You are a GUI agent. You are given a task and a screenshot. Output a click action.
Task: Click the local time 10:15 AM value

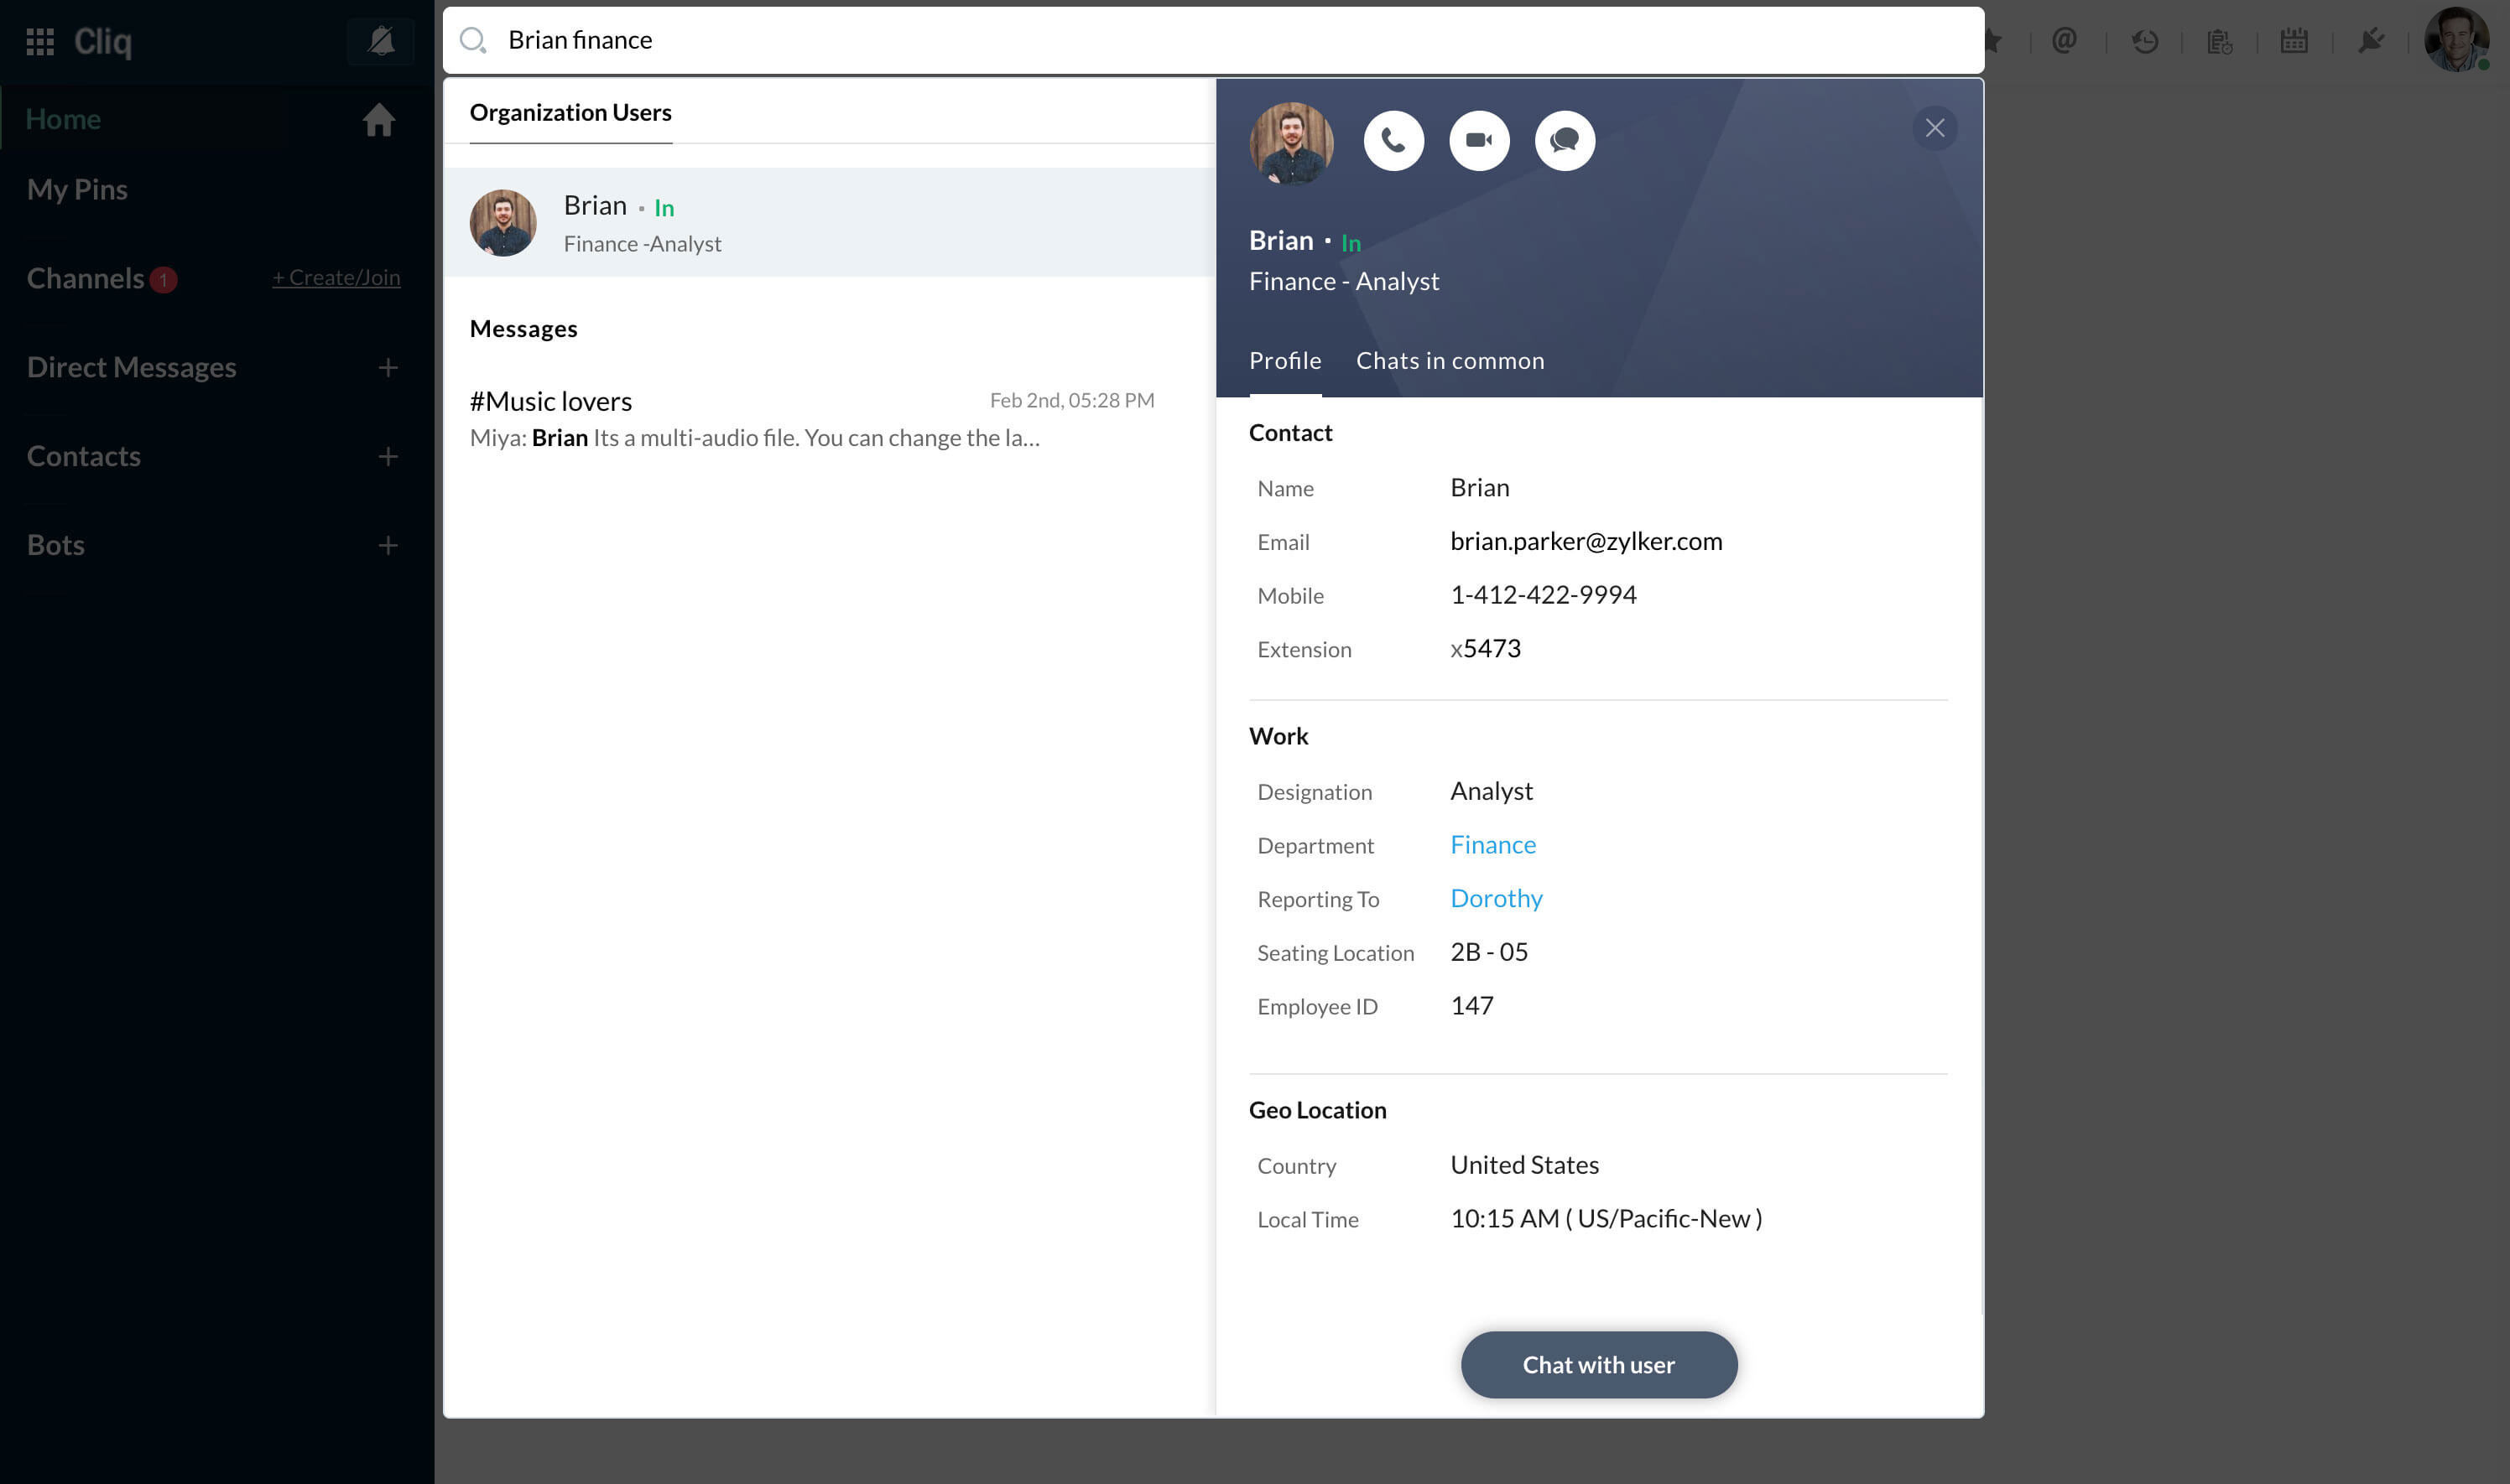[x=1607, y=1219]
